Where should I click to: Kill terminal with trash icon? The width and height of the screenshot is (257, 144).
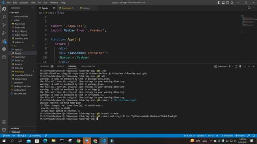tap(240, 66)
